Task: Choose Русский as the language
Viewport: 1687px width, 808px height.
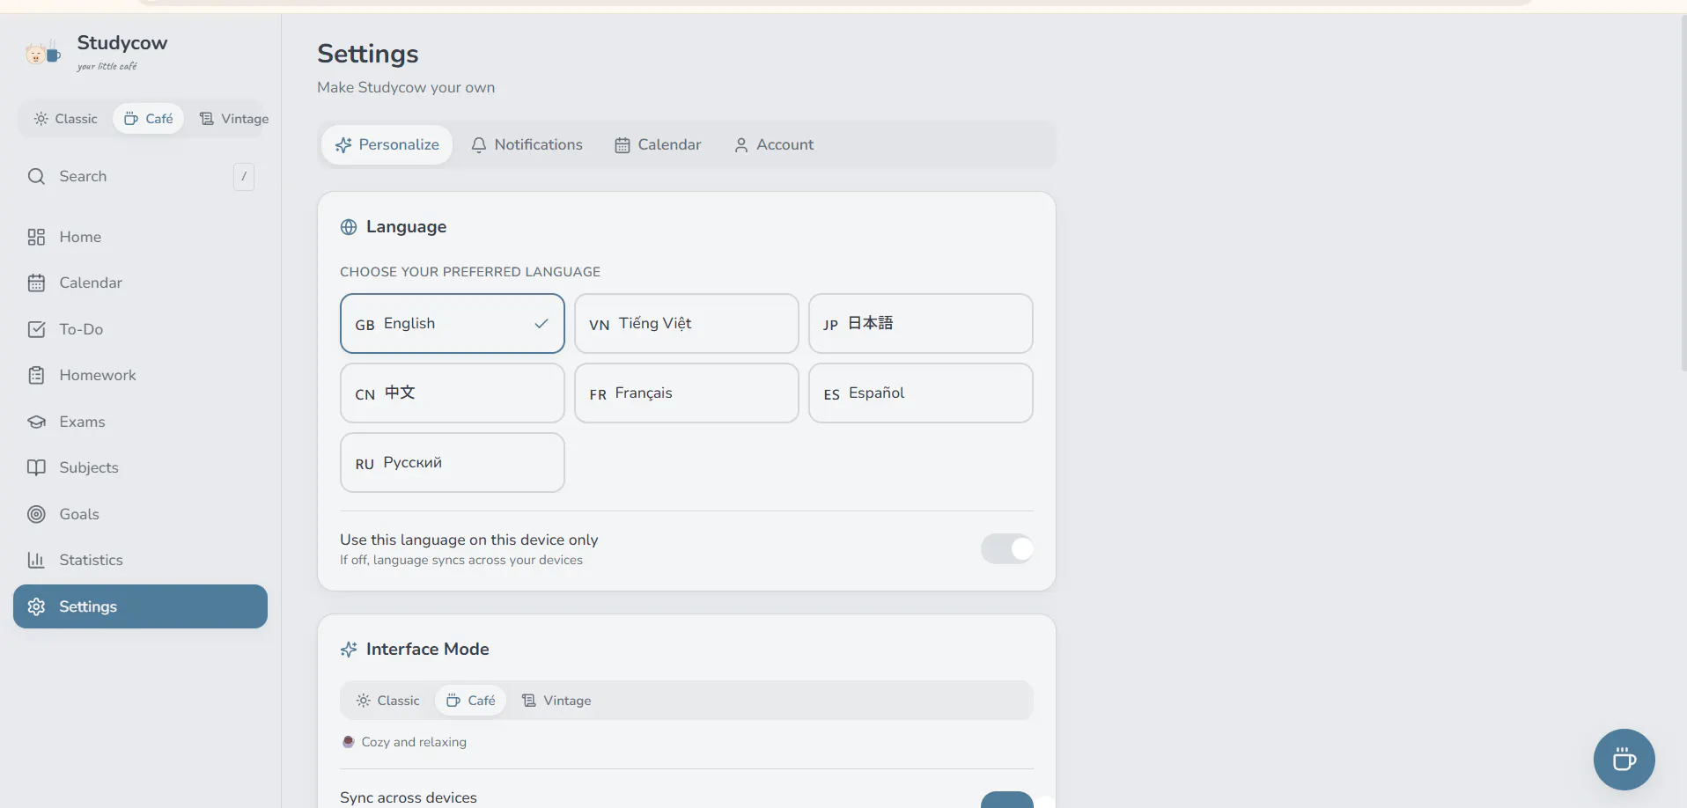Action: 453,462
